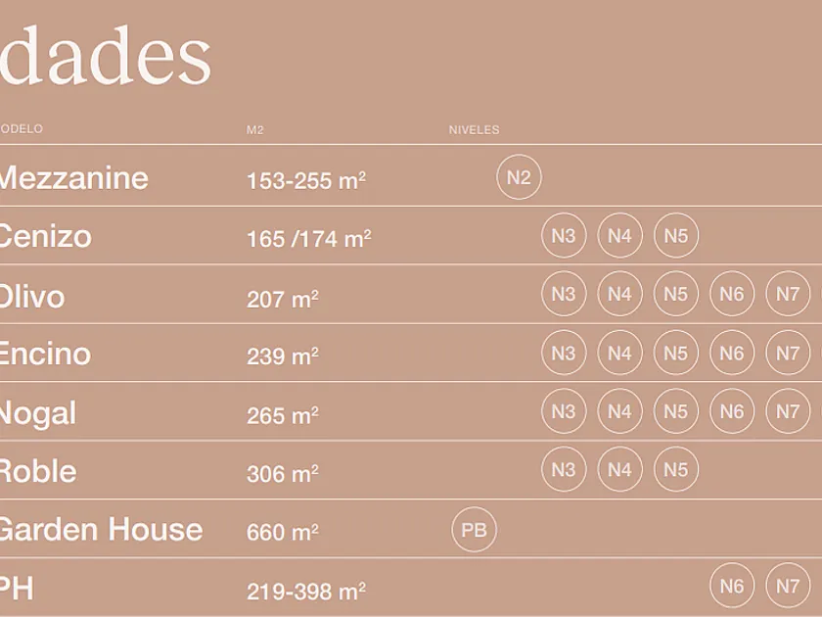Select N5 level in Roble row

pyautogui.click(x=676, y=469)
